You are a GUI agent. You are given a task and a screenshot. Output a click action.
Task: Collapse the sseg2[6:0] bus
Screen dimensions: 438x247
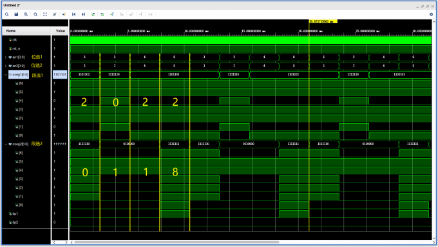(x=6, y=144)
